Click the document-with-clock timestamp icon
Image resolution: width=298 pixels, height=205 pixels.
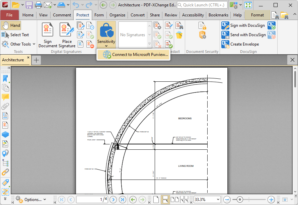pyautogui.click(x=90, y=25)
